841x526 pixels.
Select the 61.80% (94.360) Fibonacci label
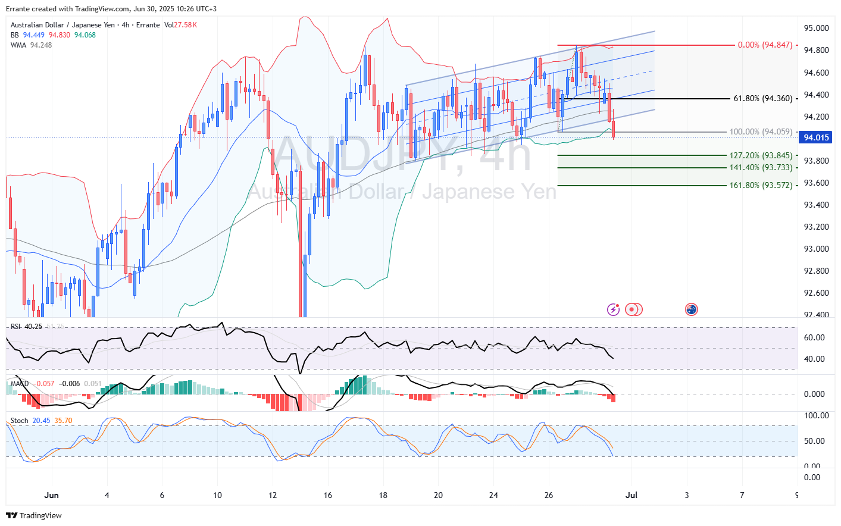pyautogui.click(x=762, y=99)
